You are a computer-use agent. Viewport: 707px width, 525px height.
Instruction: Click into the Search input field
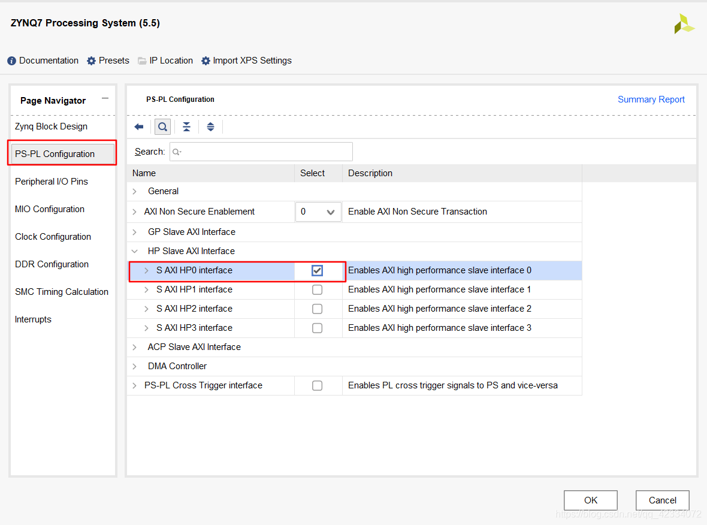click(x=261, y=152)
